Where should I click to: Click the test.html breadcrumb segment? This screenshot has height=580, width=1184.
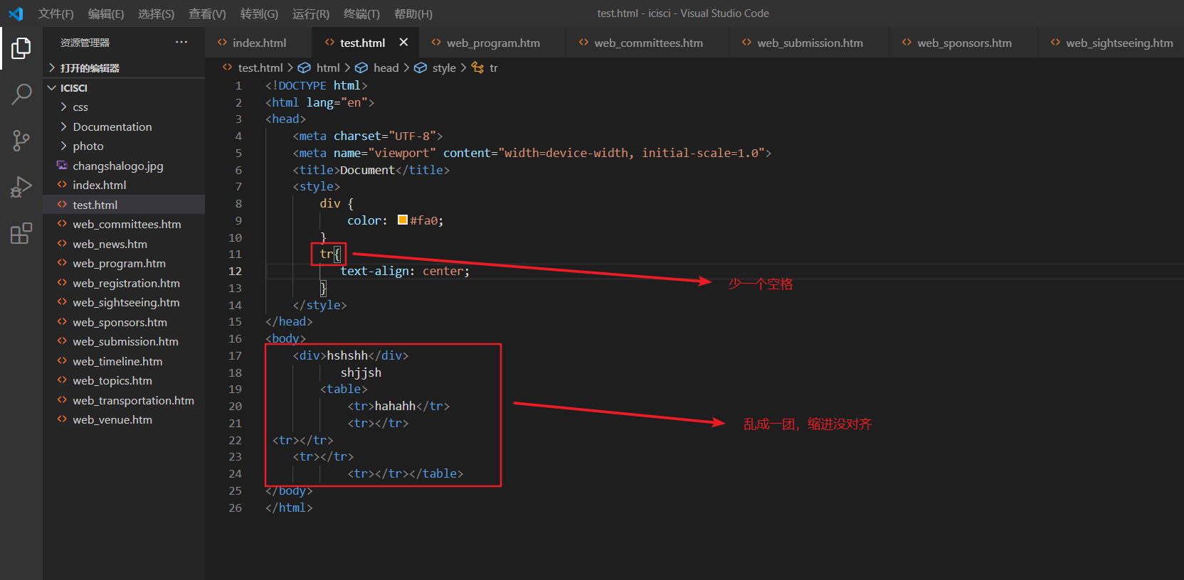tap(260, 68)
